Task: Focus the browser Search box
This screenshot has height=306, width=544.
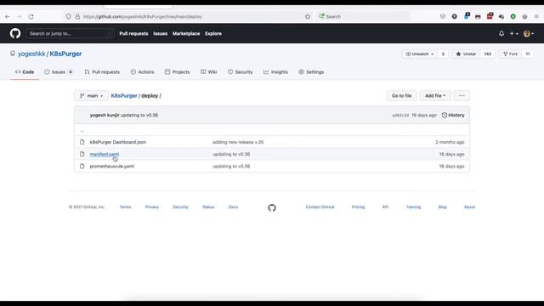Action: pos(364,17)
